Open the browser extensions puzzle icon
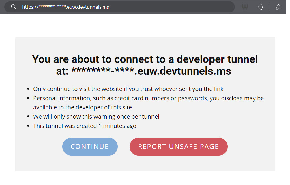The image size is (290, 185). click(261, 7)
